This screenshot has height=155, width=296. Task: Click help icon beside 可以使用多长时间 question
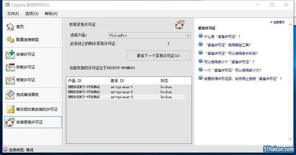coord(201,53)
